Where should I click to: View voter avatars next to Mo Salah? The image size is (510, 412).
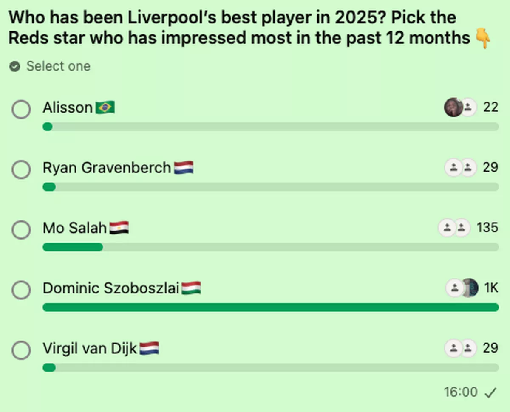tap(454, 228)
